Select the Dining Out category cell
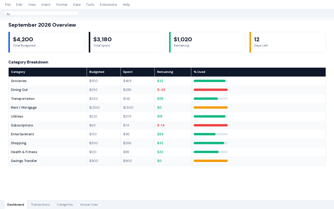Image resolution: width=334 pixels, height=209 pixels. (47, 90)
